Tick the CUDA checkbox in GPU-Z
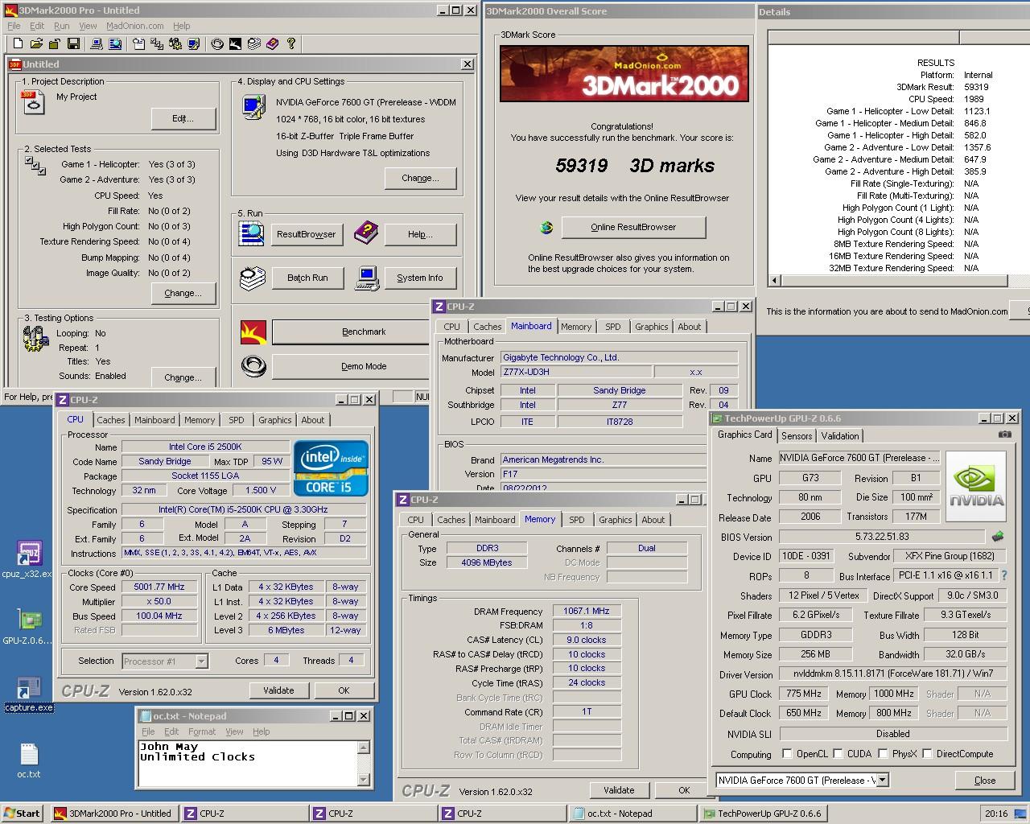The width and height of the screenshot is (1030, 824). (x=838, y=754)
